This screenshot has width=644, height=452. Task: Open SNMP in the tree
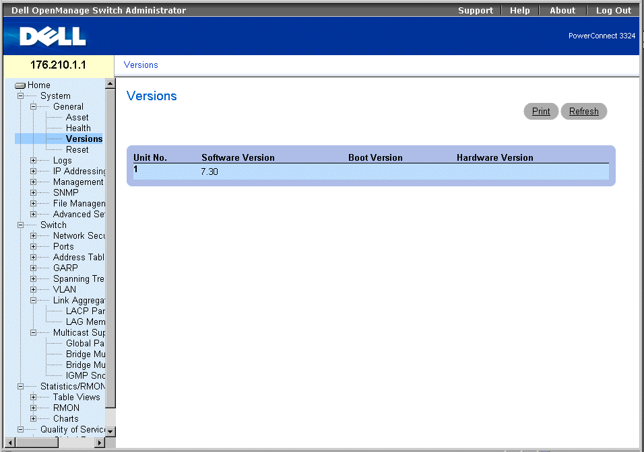pos(66,192)
